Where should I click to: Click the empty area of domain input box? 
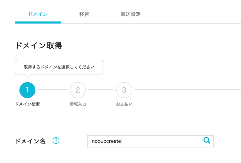(x=161, y=141)
